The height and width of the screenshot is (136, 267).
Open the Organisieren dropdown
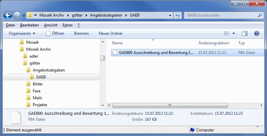22,33
